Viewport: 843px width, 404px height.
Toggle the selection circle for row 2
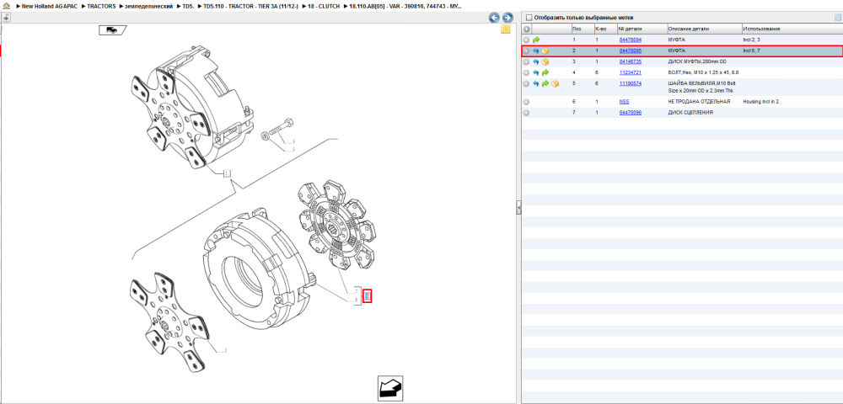pos(526,51)
